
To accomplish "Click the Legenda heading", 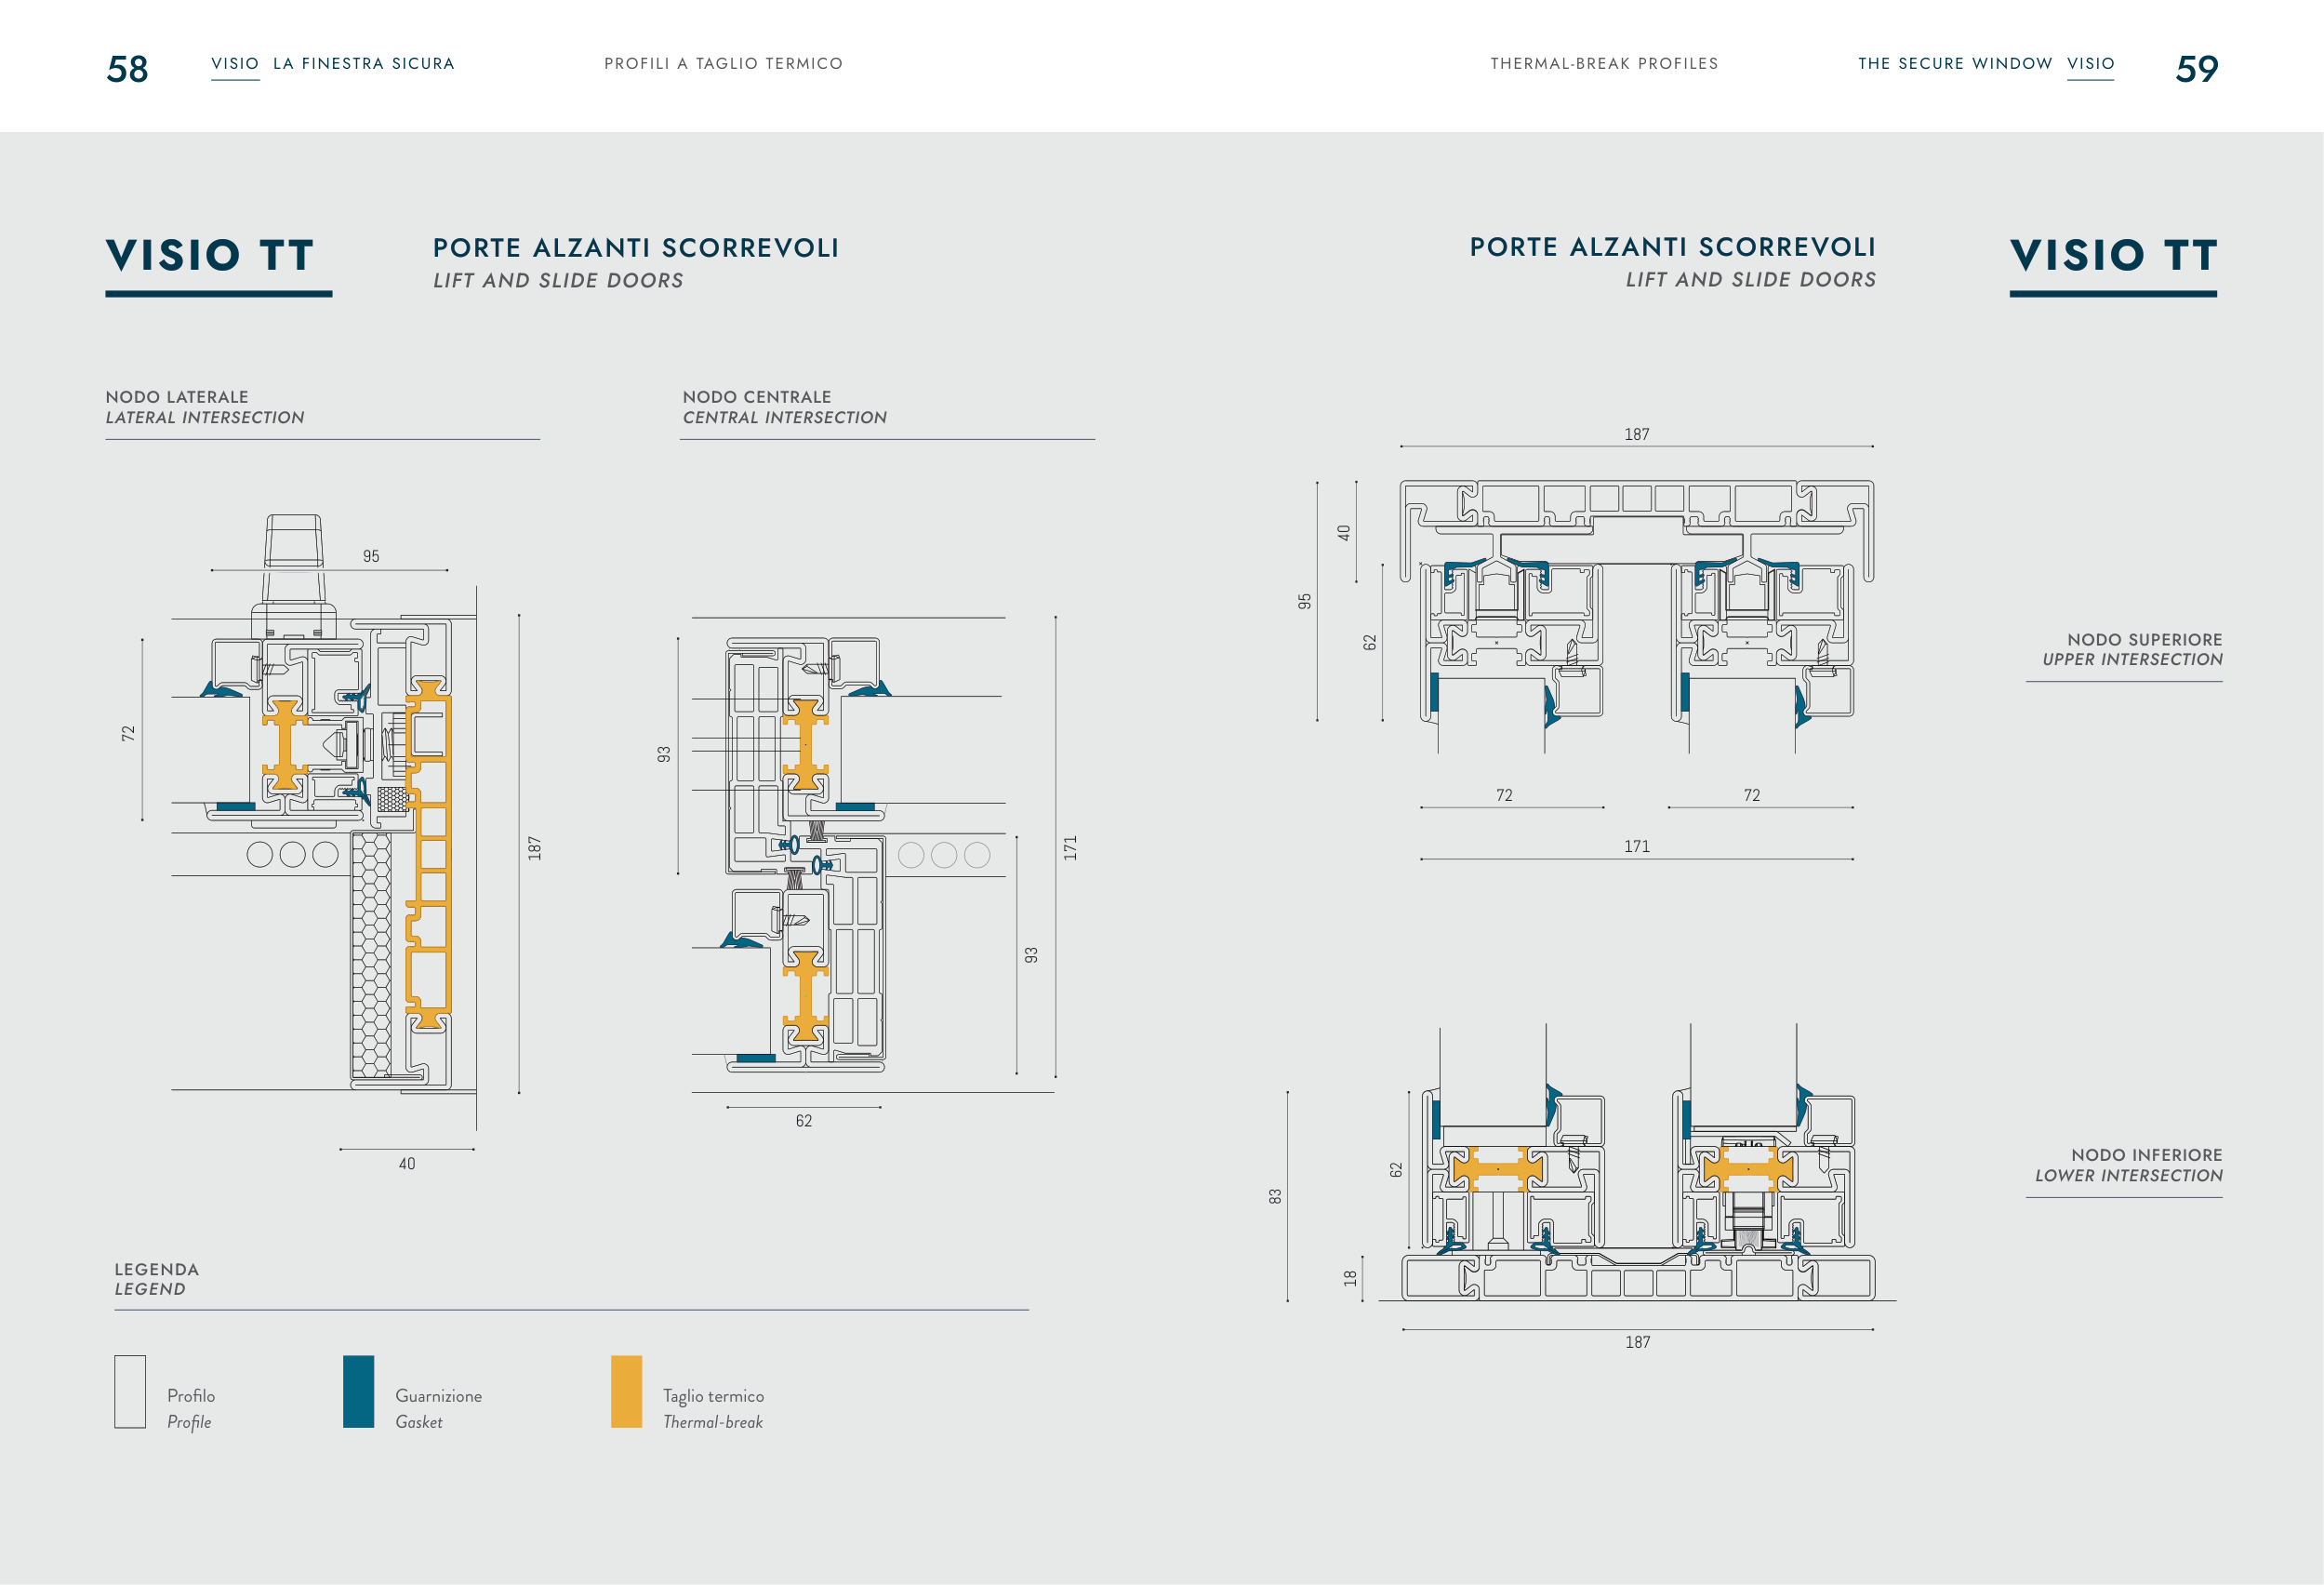I will point(157,1270).
